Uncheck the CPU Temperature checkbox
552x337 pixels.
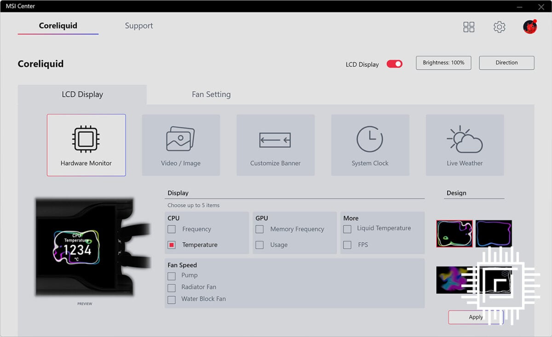coord(172,245)
